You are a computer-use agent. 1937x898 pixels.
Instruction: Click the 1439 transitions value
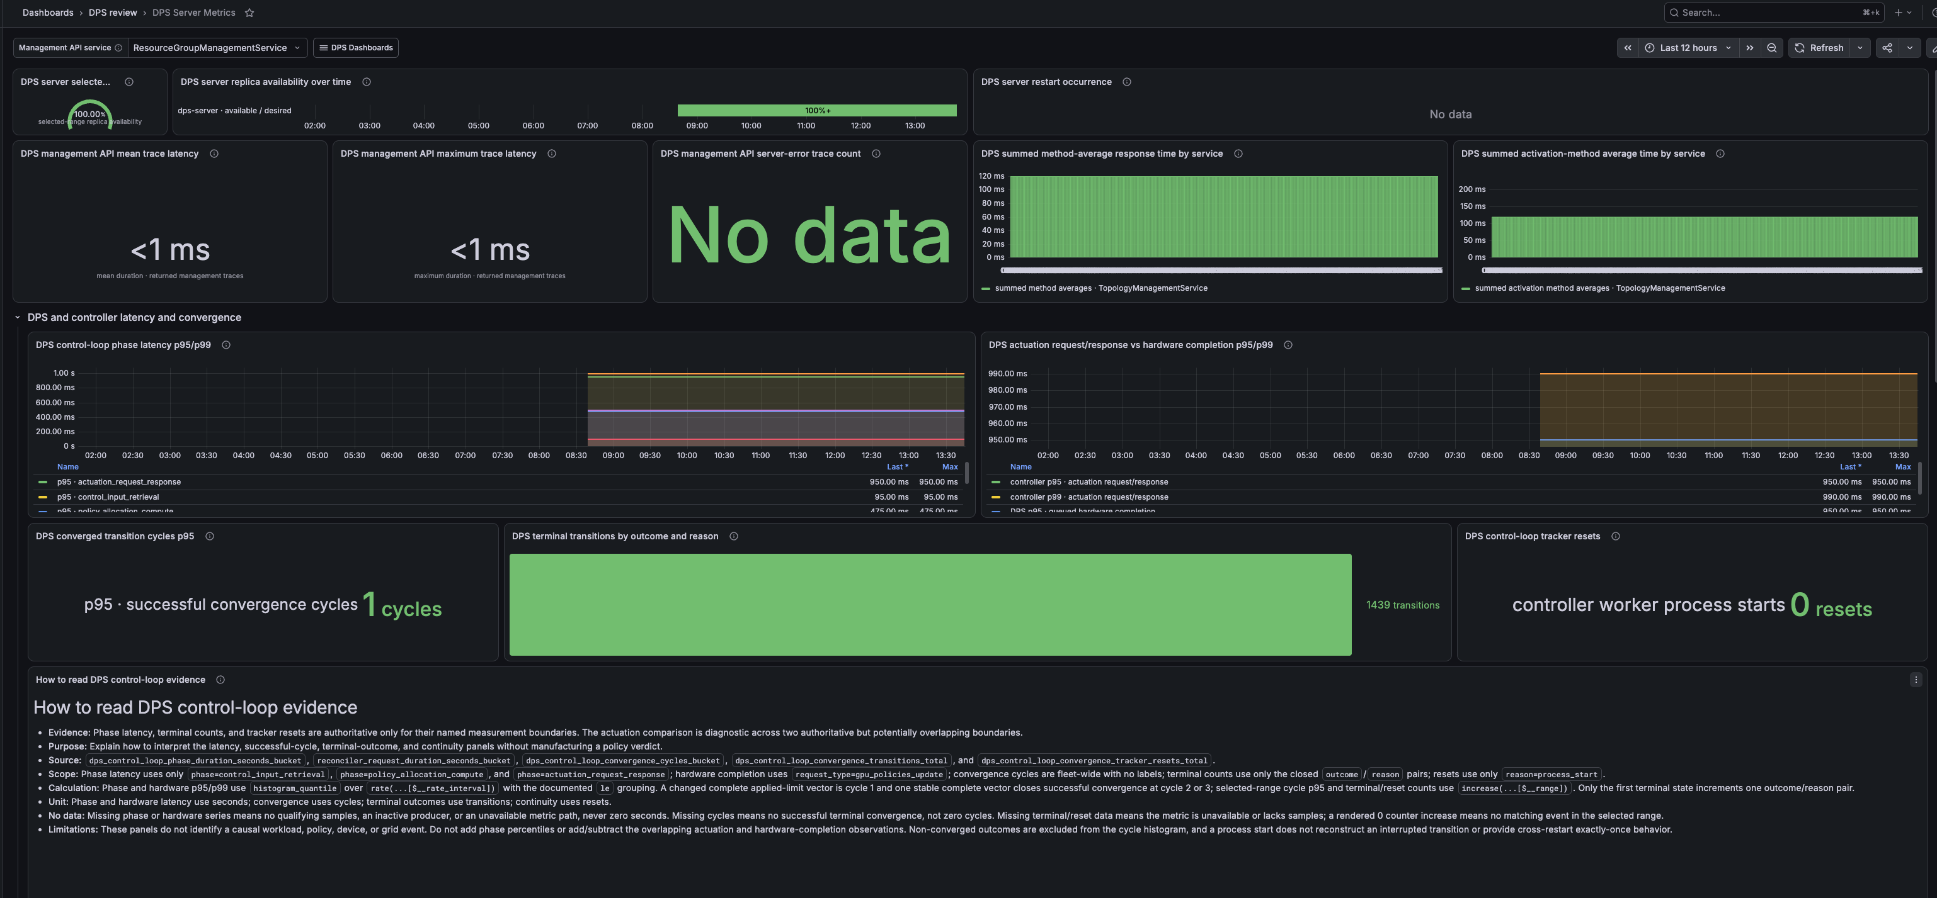1402,605
